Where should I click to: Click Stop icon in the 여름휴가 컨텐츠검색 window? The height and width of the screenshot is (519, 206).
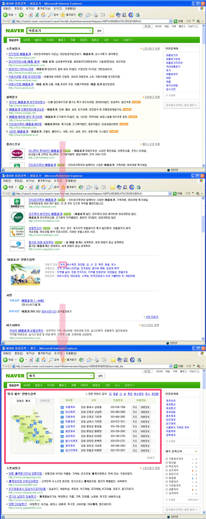coord(31,187)
